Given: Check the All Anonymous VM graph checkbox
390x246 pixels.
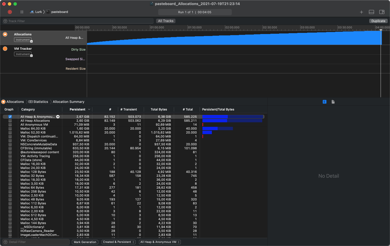Looking at the screenshot, I should coord(10,125).
